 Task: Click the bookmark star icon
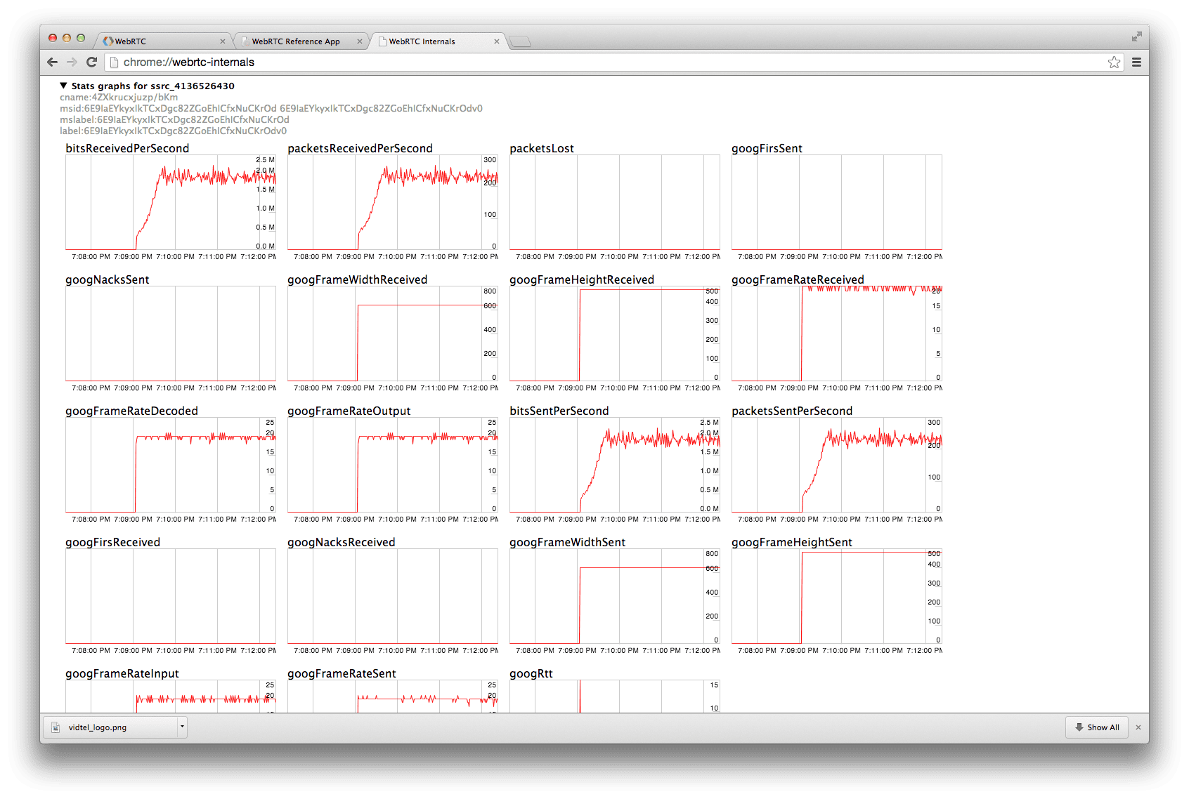point(1114,62)
